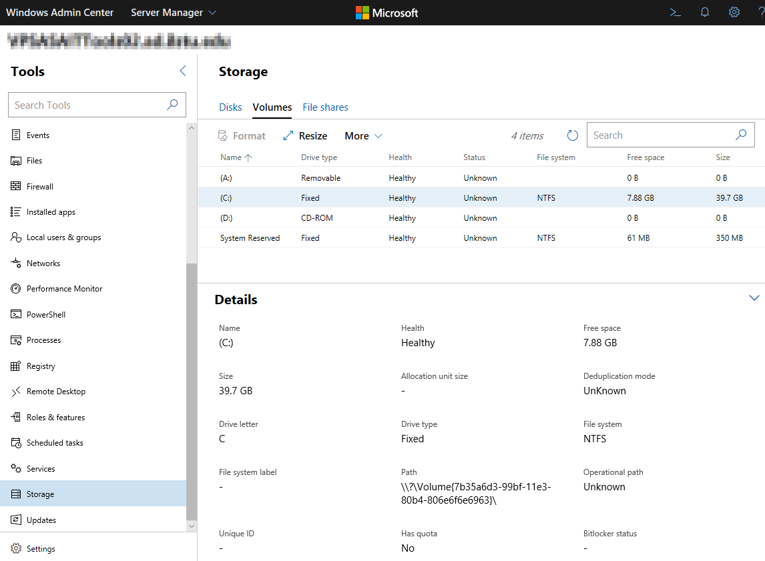Open Updates icon in sidebar
This screenshot has width=765, height=561.
[x=16, y=520]
